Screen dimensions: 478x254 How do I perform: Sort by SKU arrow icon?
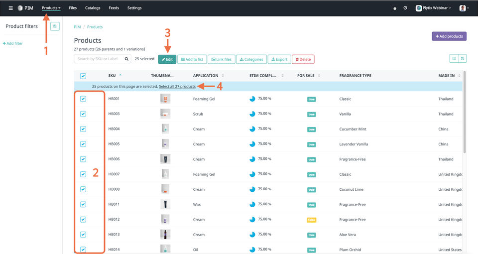click(120, 75)
